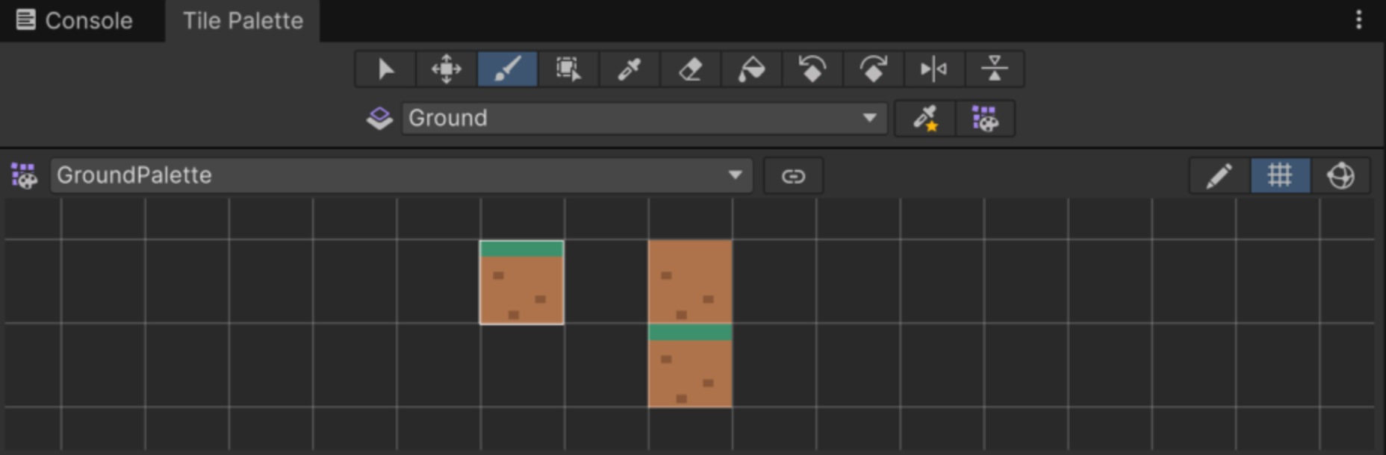This screenshot has width=1386, height=455.
Task: Choose the Flood Fill bucket tool
Action: 752,69
